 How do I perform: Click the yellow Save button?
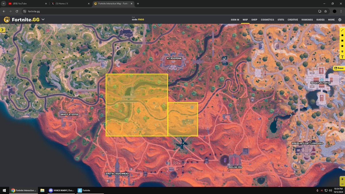click(x=339, y=68)
